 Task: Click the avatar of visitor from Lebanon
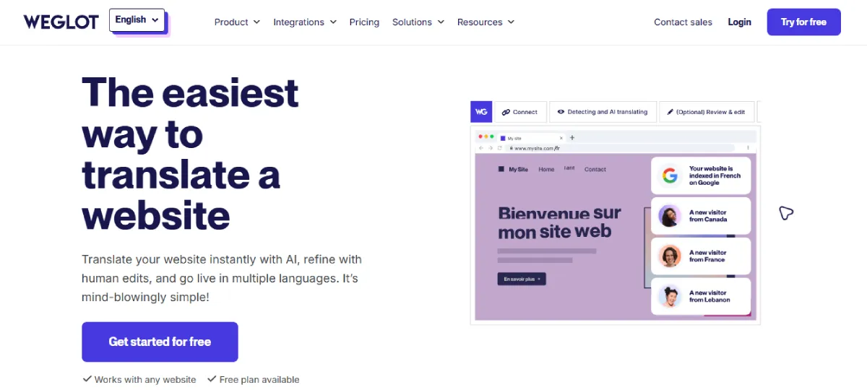tap(670, 296)
